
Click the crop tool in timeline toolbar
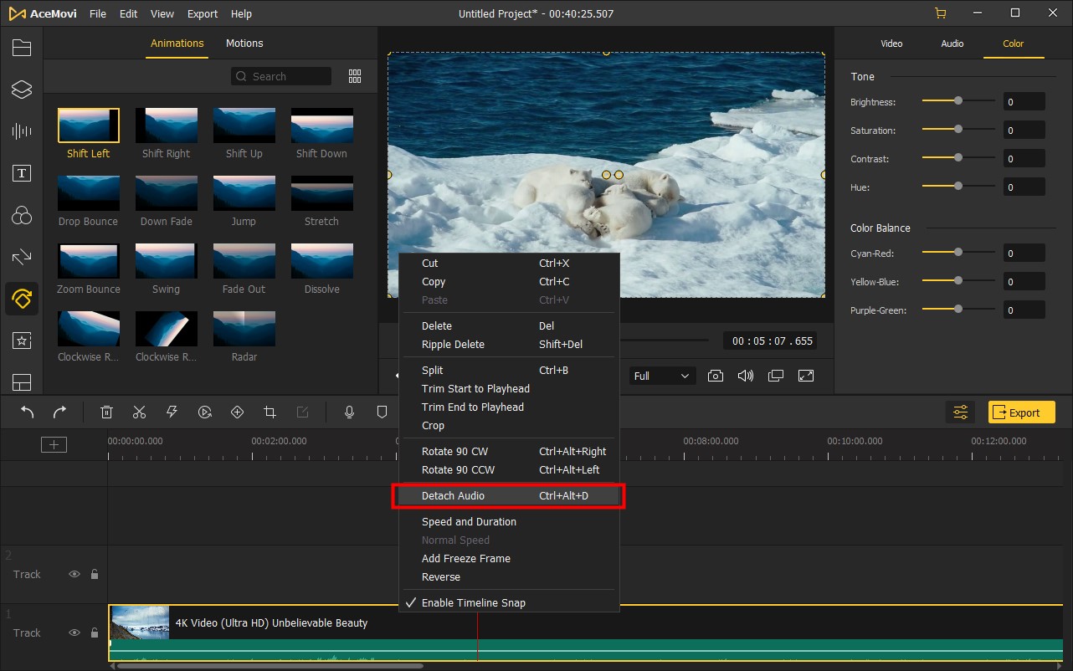click(270, 412)
